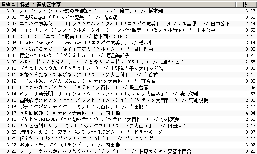The image size is (257, 154).
Task: Select track 3.05 S・O・S
Action: point(128,36)
